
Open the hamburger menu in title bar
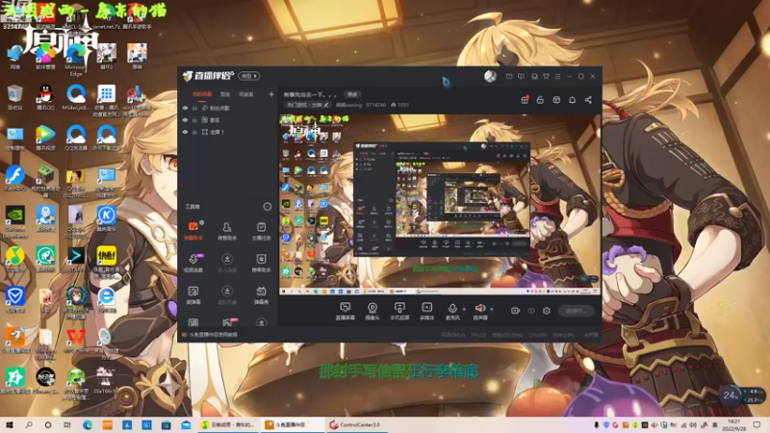[558, 77]
